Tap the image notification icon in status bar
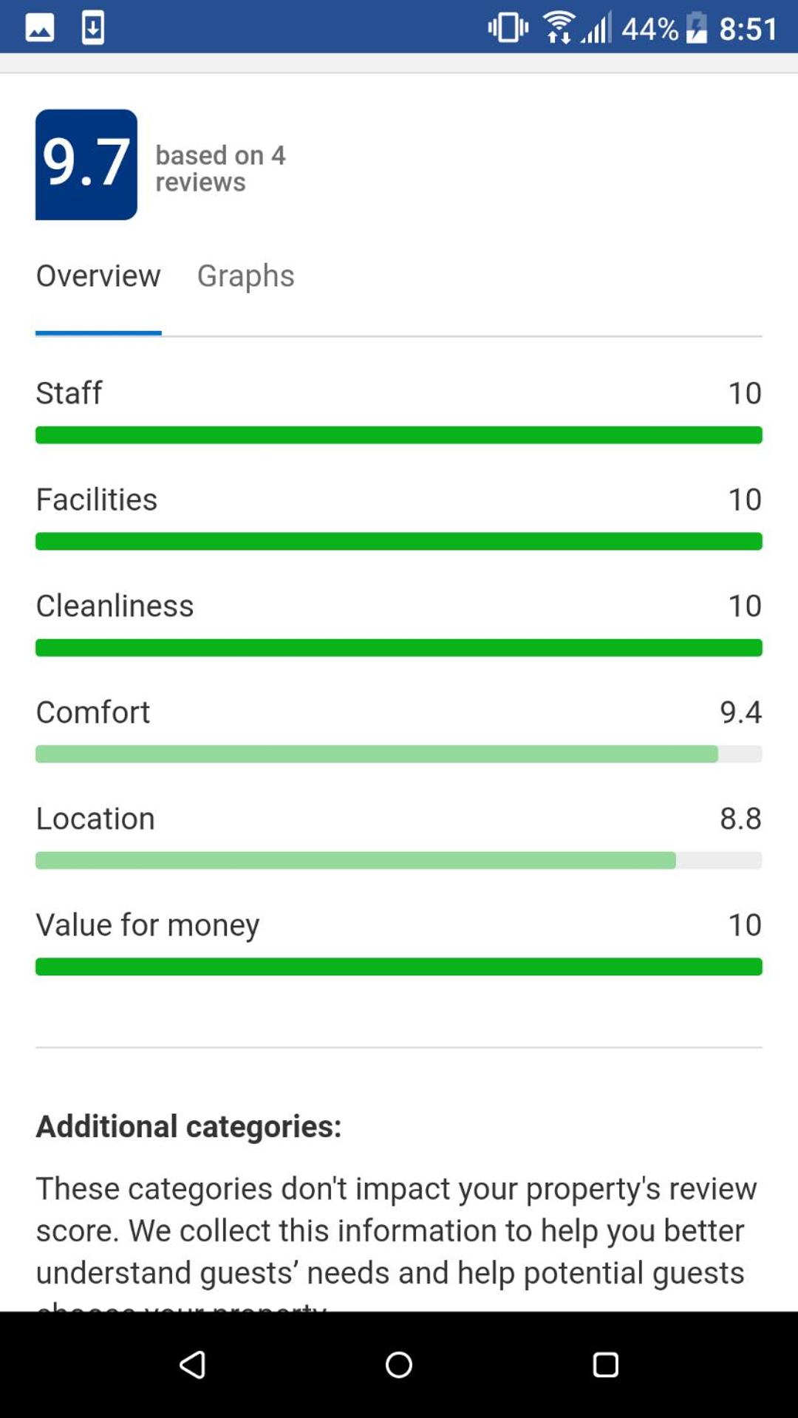798x1418 pixels. (40, 28)
